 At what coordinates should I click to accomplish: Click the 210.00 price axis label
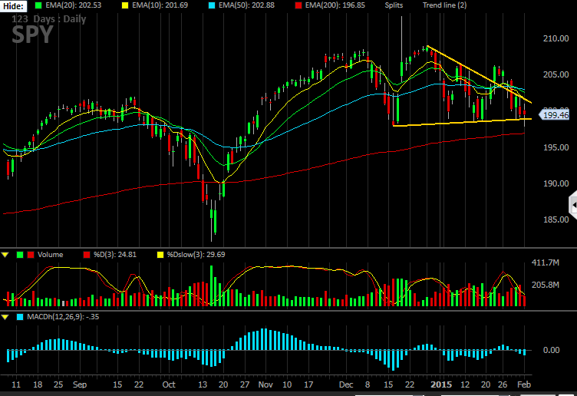(x=556, y=38)
